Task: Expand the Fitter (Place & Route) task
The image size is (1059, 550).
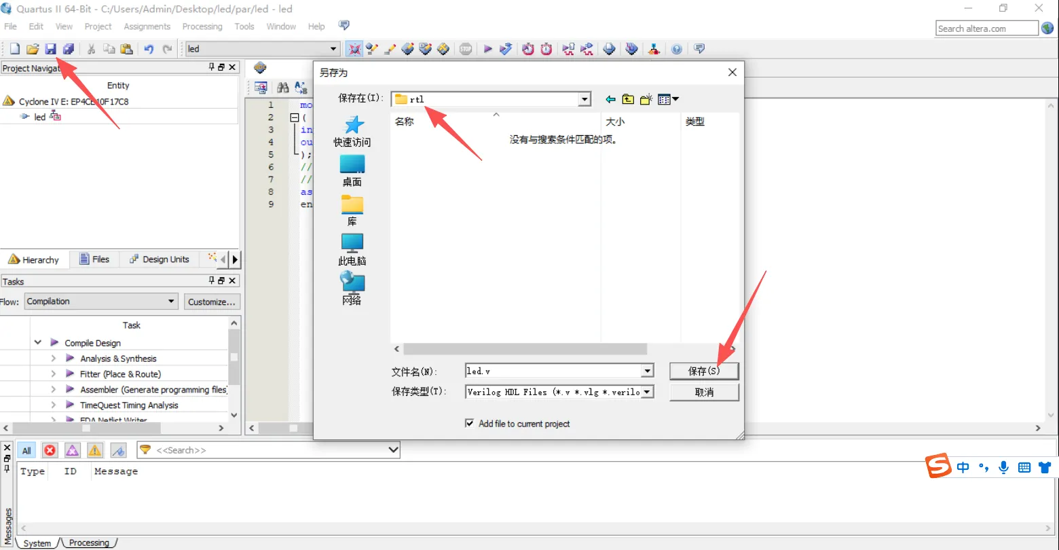Action: tap(54, 373)
